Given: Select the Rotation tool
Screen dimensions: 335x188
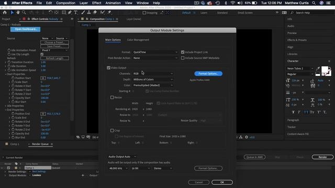Looking at the screenshot, I should coord(50,13).
